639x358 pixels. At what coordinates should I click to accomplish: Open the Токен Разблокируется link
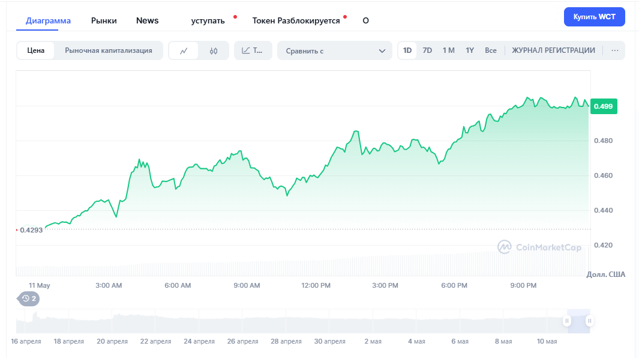click(296, 20)
